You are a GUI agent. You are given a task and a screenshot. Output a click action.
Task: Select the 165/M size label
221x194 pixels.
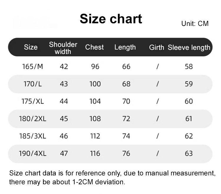32,66
